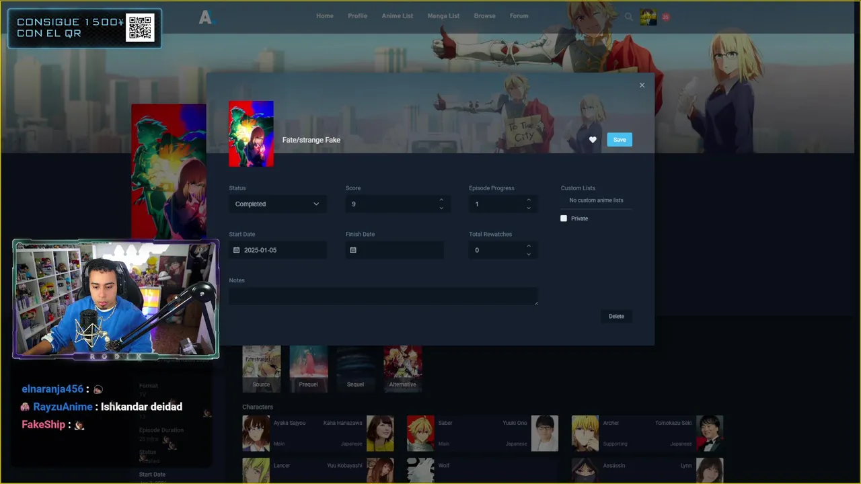Open the red notifications badge
The height and width of the screenshot is (484, 861).
point(666,17)
